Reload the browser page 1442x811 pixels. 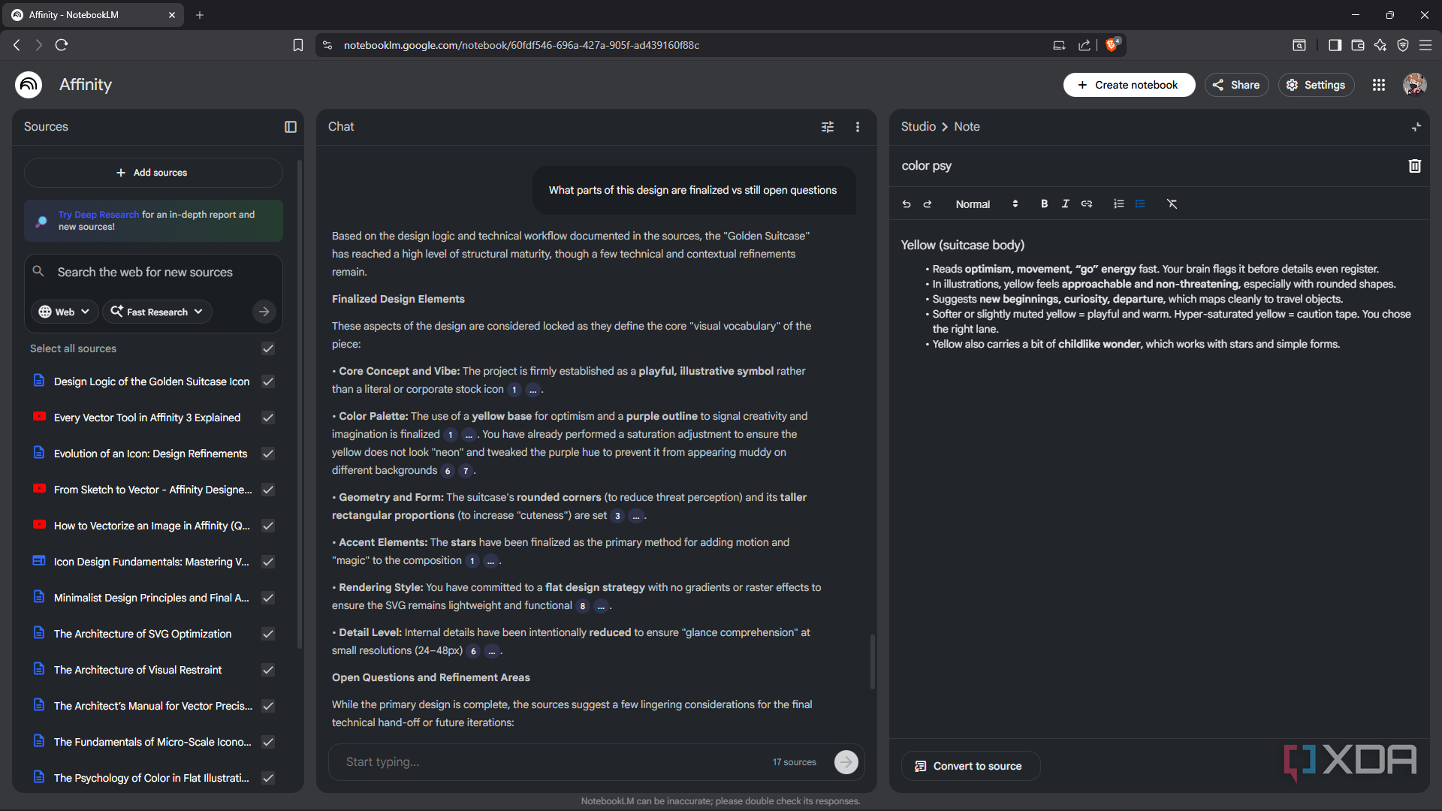(62, 45)
